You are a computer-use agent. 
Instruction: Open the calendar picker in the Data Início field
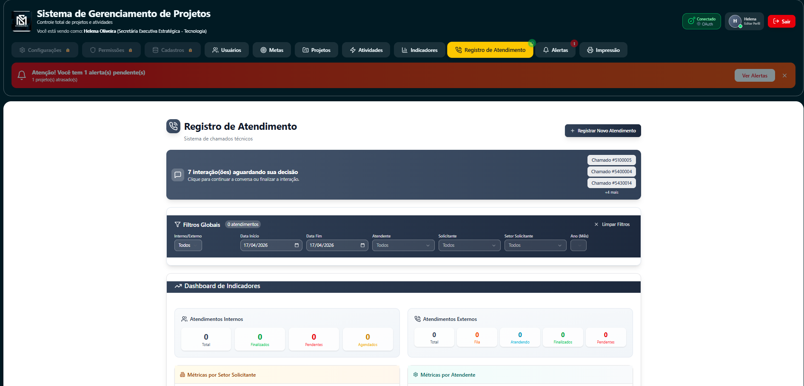click(297, 245)
